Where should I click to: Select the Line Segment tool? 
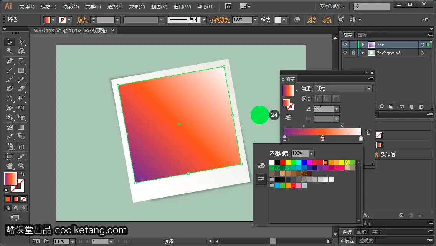[x=10, y=70]
